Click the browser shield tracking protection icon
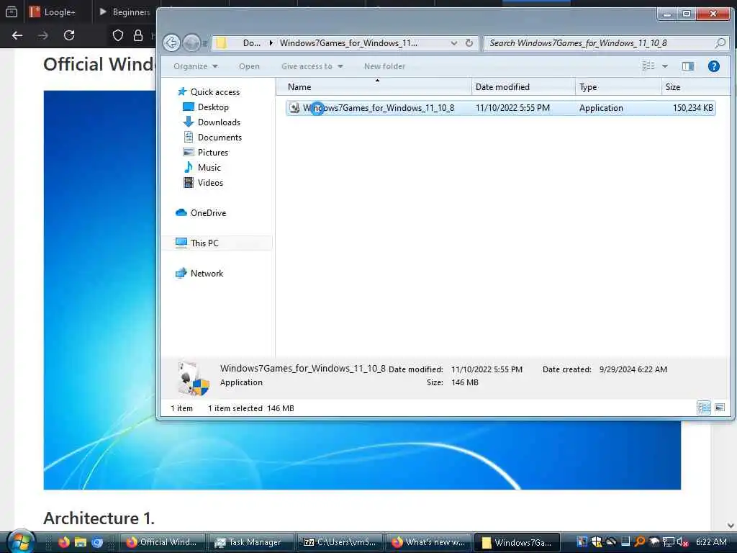This screenshot has height=553, width=737. pyautogui.click(x=118, y=35)
